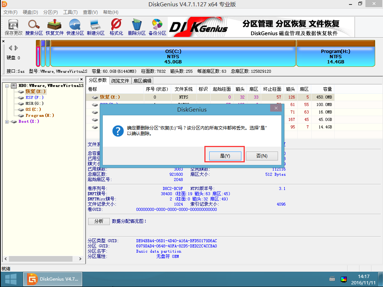Open the 查看(V) menu

click(x=90, y=12)
